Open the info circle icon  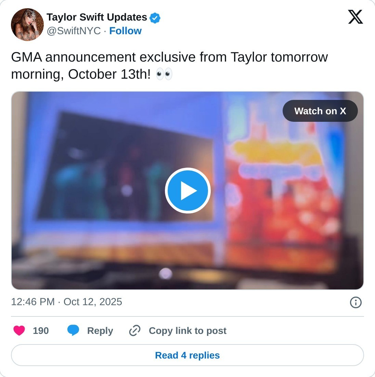(355, 302)
